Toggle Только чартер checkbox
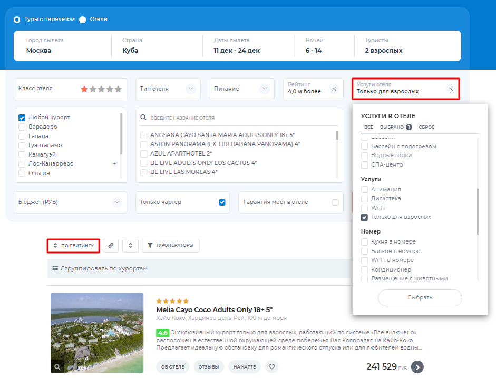 point(222,202)
